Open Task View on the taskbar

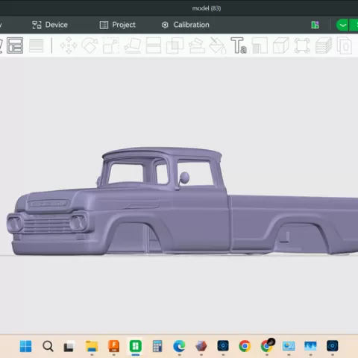point(69,346)
